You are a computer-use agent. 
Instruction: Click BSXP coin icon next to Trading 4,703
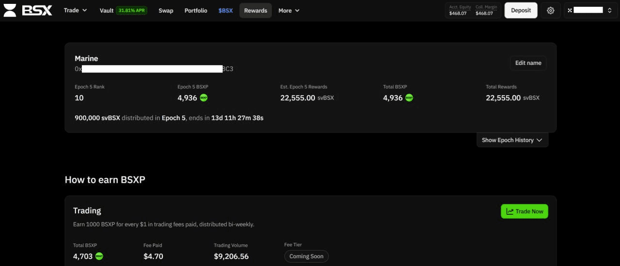(99, 256)
